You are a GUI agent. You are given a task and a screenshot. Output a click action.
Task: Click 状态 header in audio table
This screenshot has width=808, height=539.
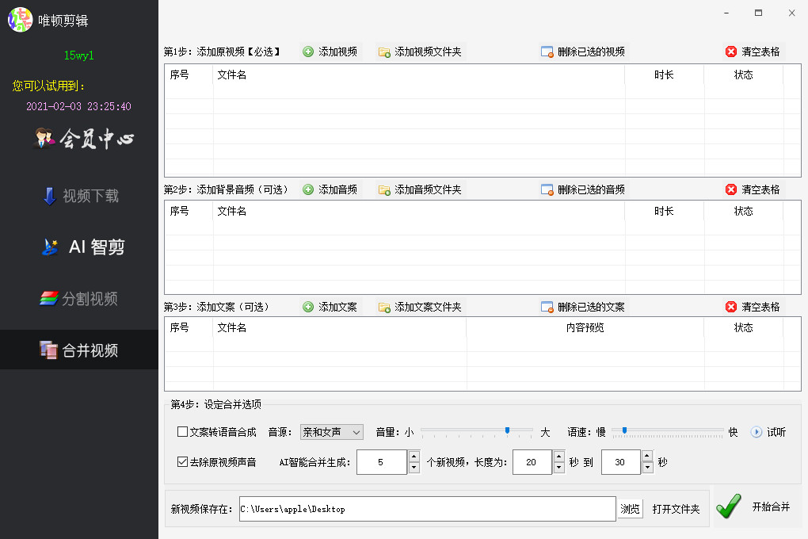[743, 211]
